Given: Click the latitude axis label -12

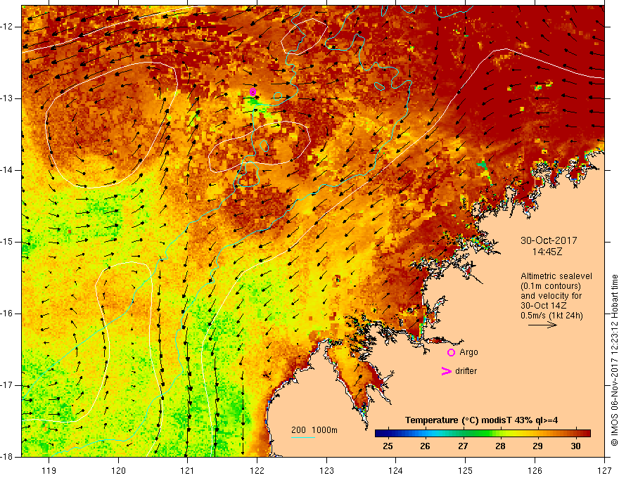Looking at the screenshot, I should coord(8,27).
